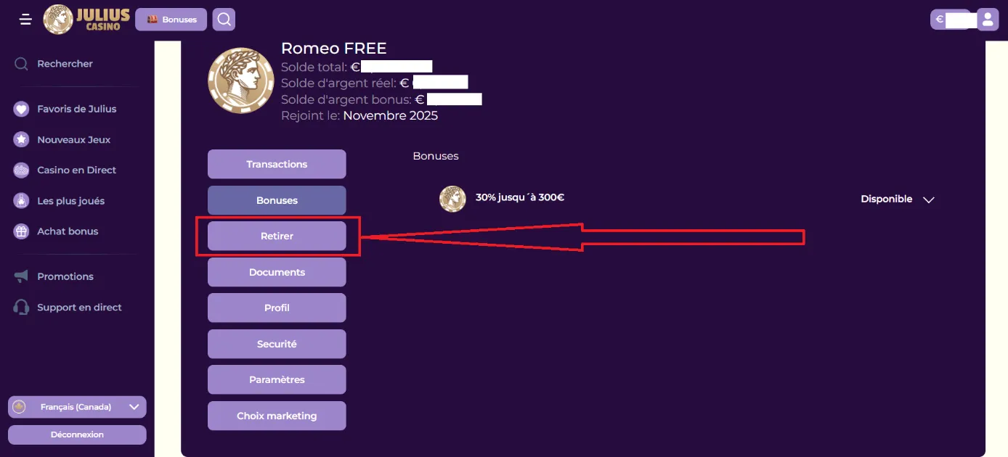Select the Casino en Direct chip icon
1008x457 pixels.
(x=21, y=170)
